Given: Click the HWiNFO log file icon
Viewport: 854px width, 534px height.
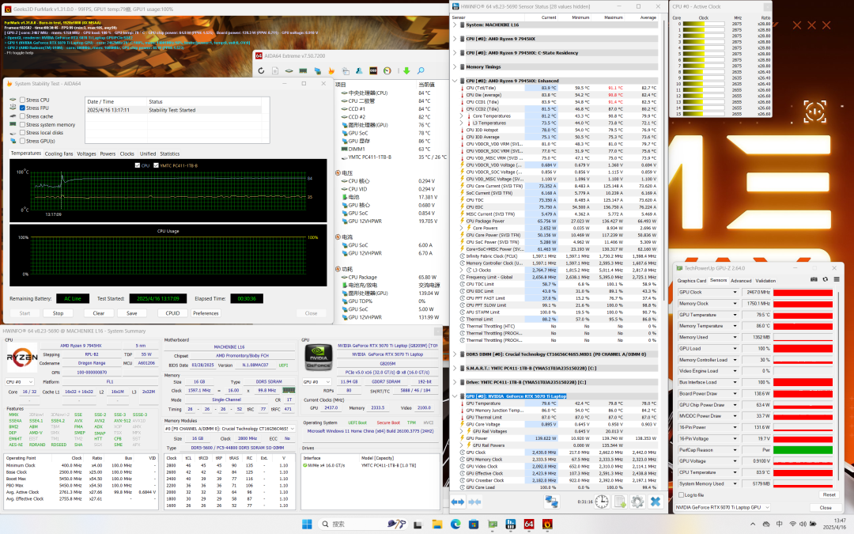Looking at the screenshot, I should [x=620, y=502].
